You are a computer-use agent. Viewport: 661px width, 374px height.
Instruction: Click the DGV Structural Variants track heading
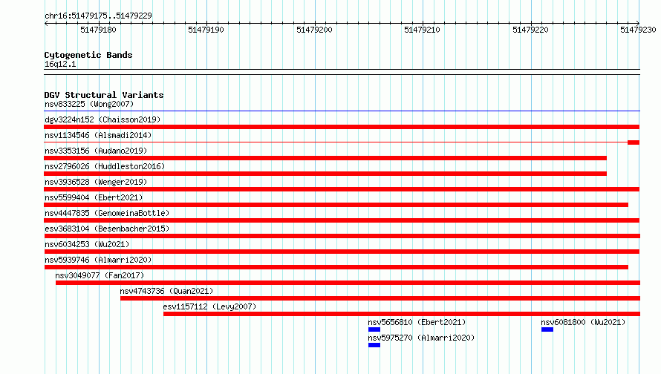(x=104, y=95)
